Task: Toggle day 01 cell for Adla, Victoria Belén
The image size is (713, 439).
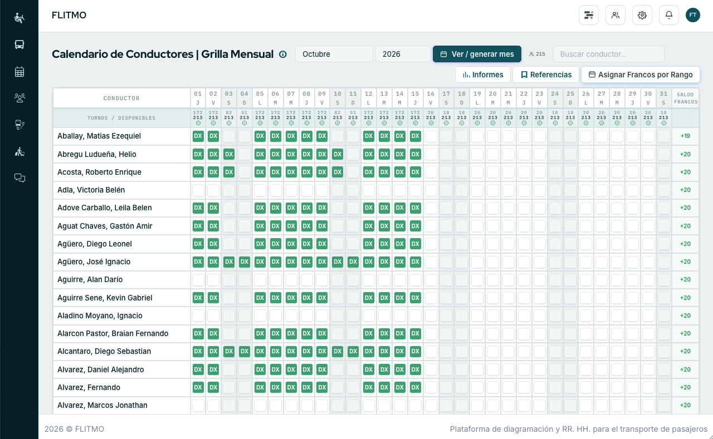Action: pyautogui.click(x=198, y=190)
